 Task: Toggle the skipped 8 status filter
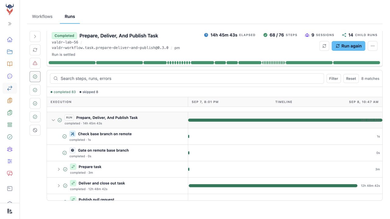(89, 92)
